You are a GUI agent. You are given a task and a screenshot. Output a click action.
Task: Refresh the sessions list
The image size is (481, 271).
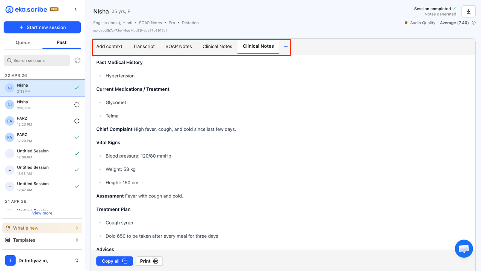(x=77, y=60)
